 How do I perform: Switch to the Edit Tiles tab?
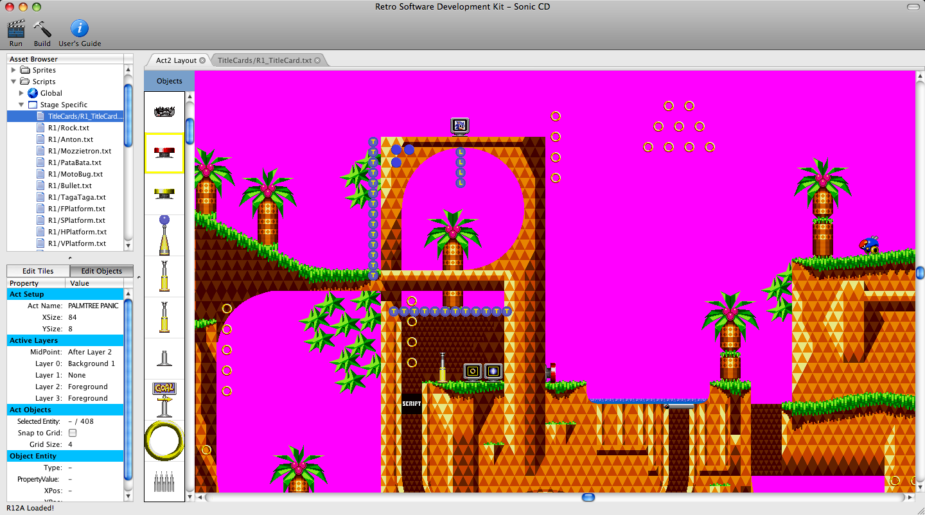pos(38,271)
